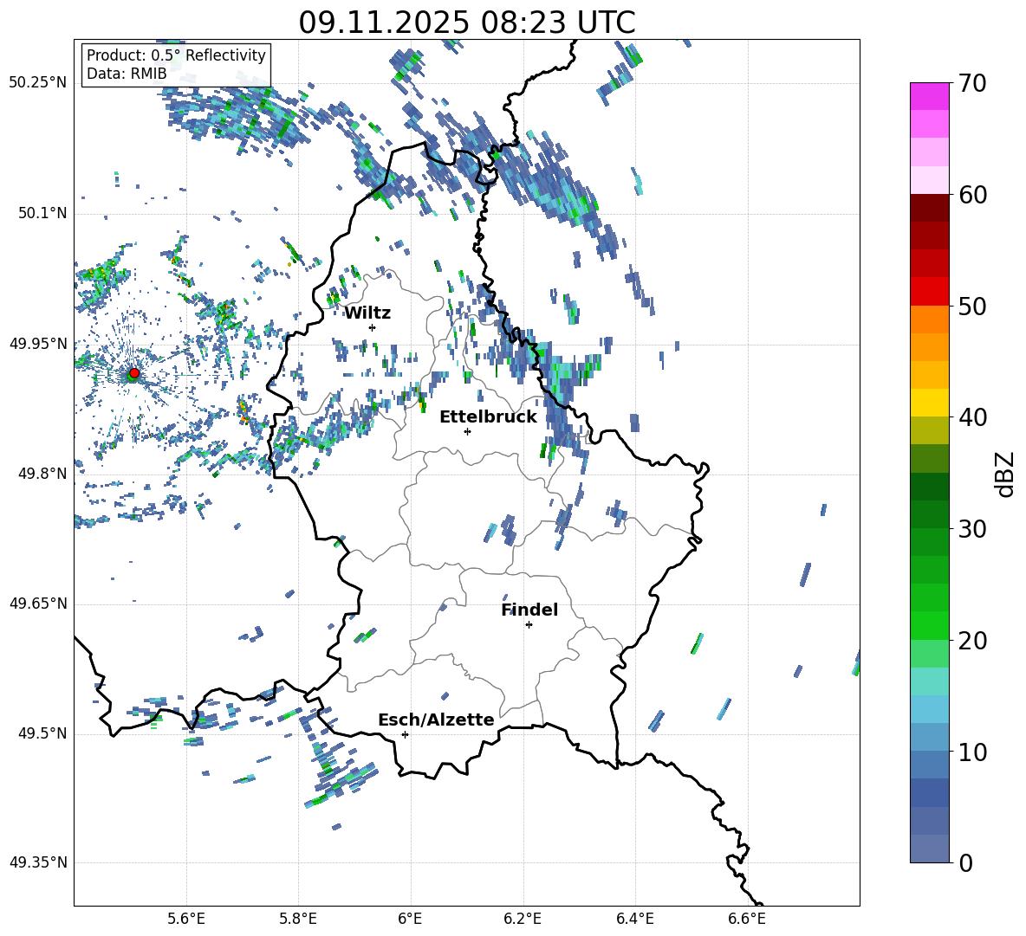Viewport: 1026px width, 936px height.
Task: Click the 6.4°E longitude label
Action: coord(634,919)
